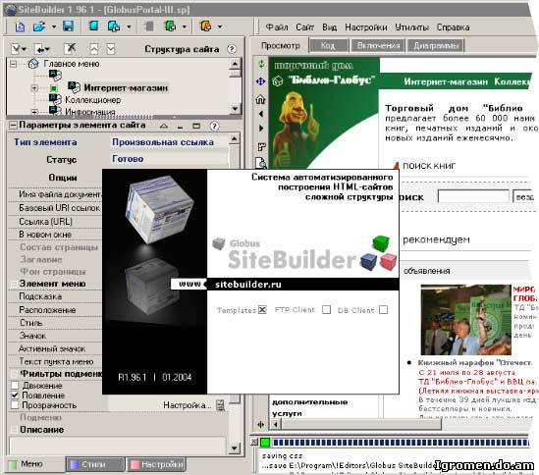The height and width of the screenshot is (475, 539).
Task: Click the page magnifier icon in the preview sidebar
Action: 261,163
